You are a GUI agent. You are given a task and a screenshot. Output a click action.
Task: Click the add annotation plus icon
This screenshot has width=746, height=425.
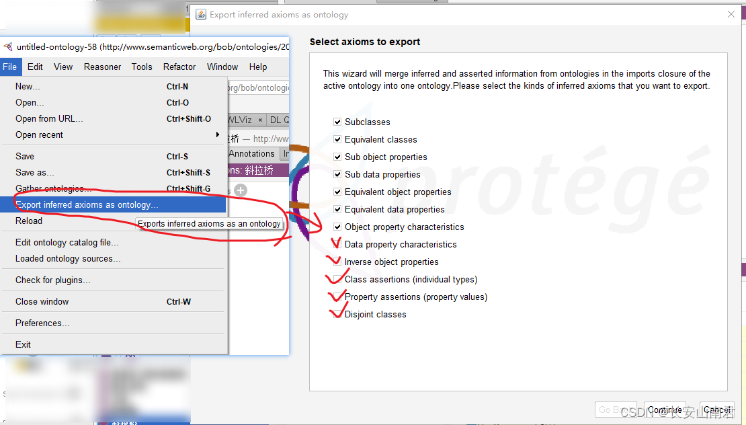[x=241, y=190]
